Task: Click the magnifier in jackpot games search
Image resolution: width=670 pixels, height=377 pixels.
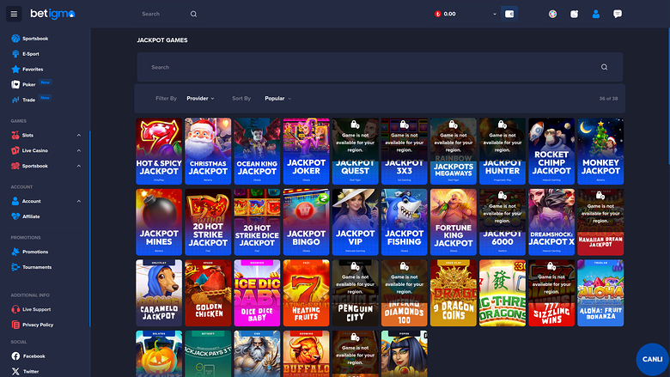Action: [604, 67]
